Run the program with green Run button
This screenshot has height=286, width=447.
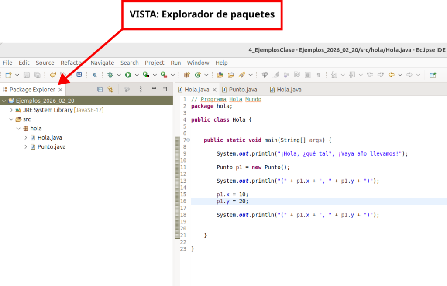pyautogui.click(x=128, y=75)
